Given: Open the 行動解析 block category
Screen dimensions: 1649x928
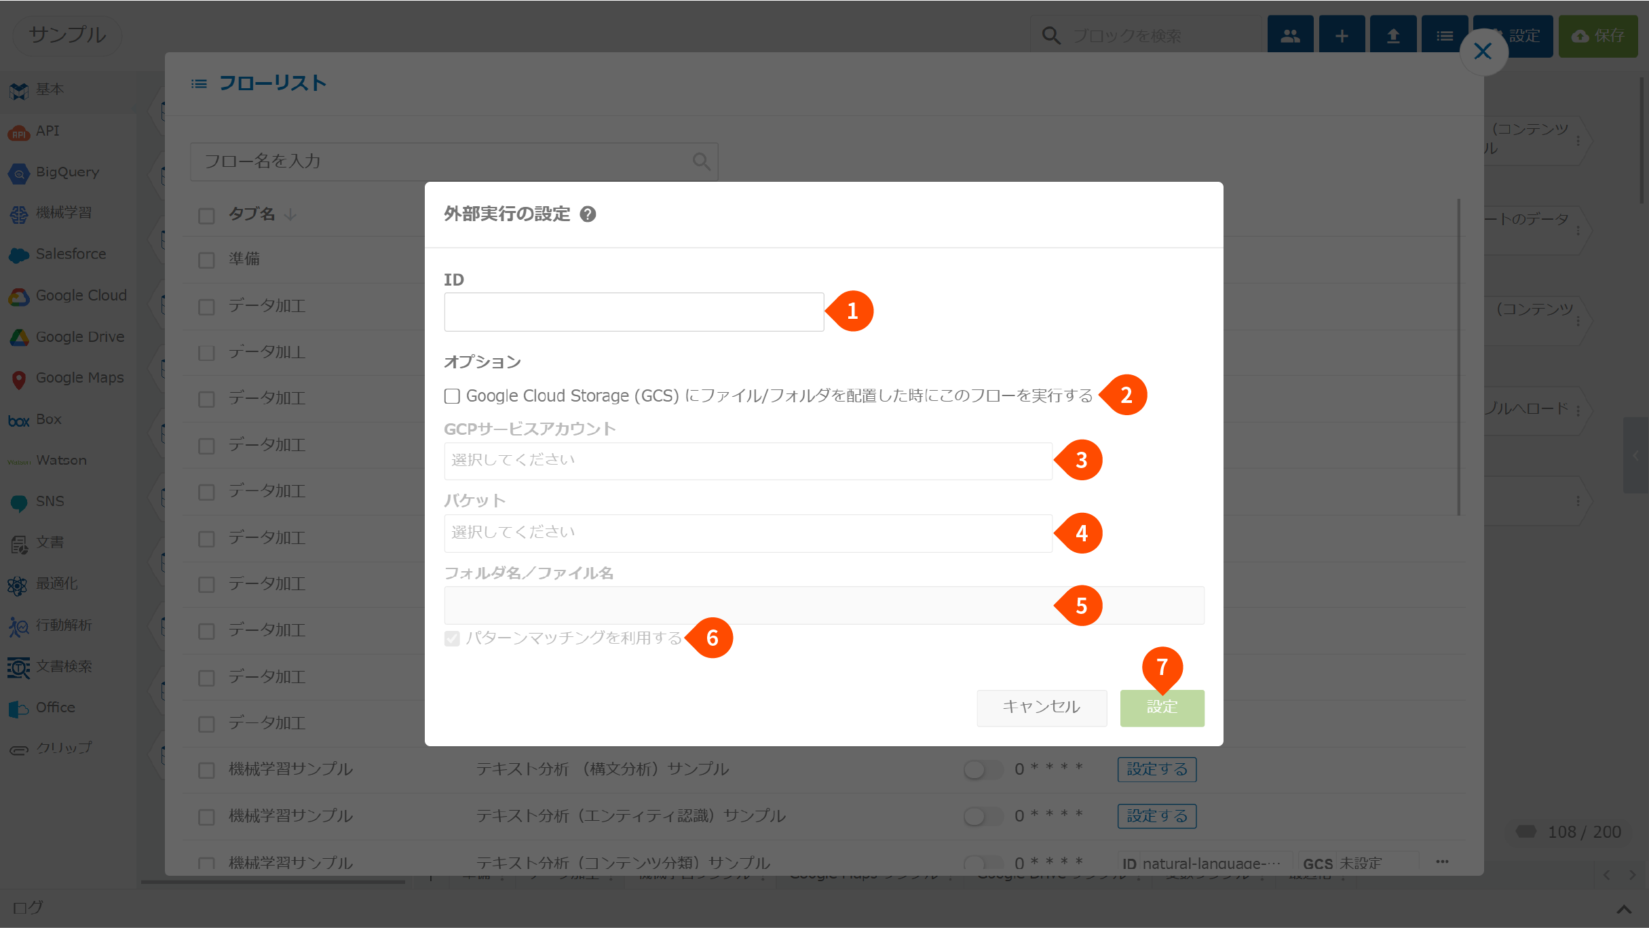Looking at the screenshot, I should click(68, 625).
